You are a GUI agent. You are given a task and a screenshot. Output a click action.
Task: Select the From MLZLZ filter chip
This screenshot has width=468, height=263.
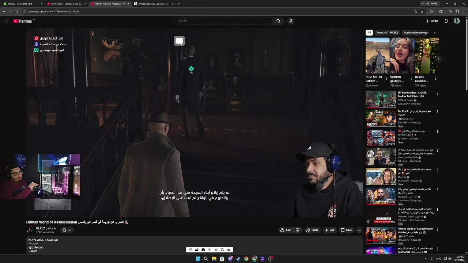pos(387,33)
